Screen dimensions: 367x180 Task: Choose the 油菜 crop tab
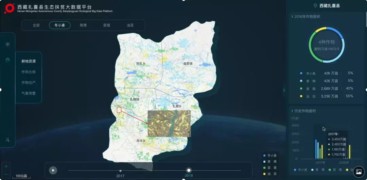pos(130,25)
